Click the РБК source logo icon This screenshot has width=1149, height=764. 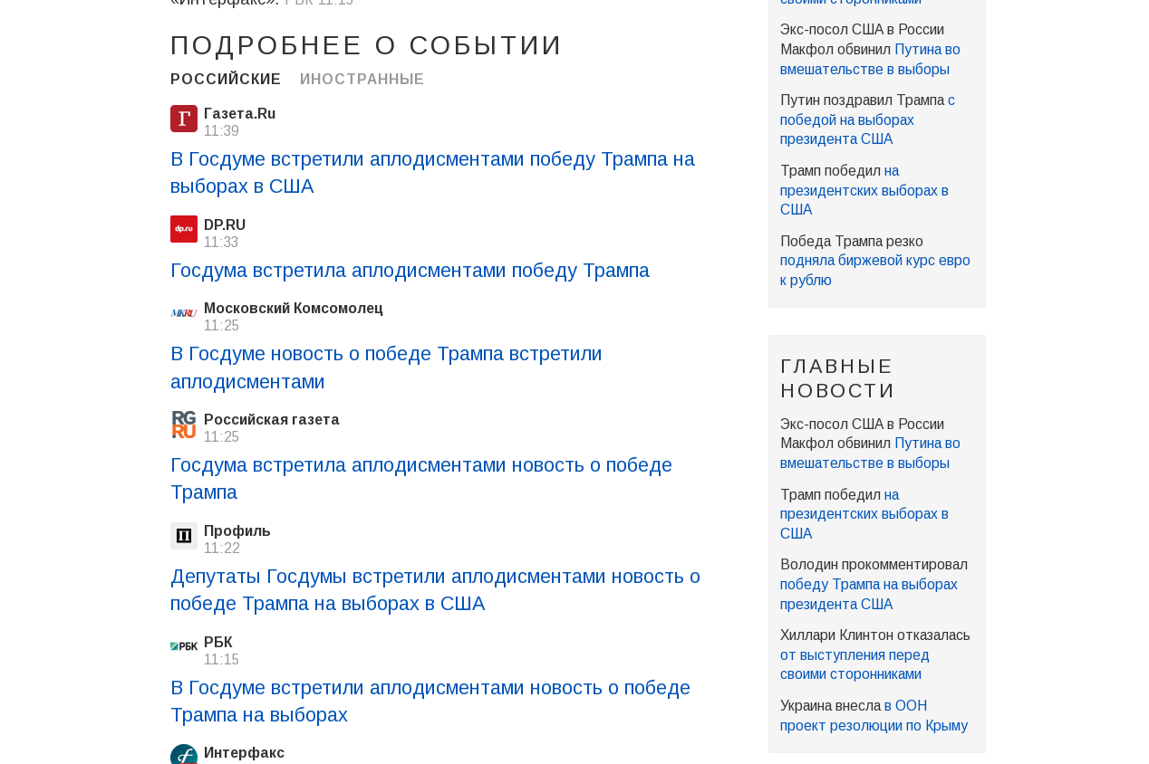click(184, 646)
